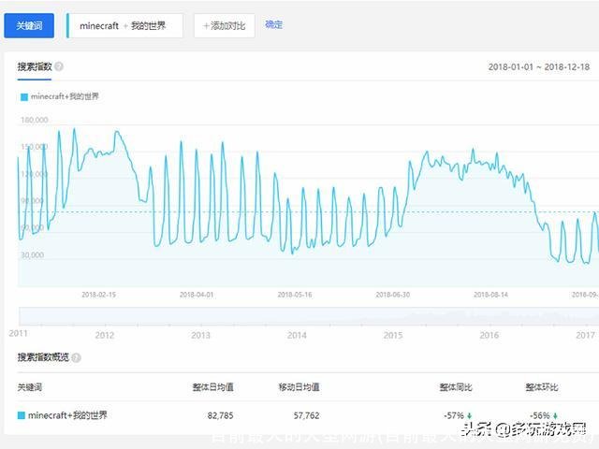The image size is (599, 449).
Task: Open help icon beside 搜索指数
Action: pos(59,67)
